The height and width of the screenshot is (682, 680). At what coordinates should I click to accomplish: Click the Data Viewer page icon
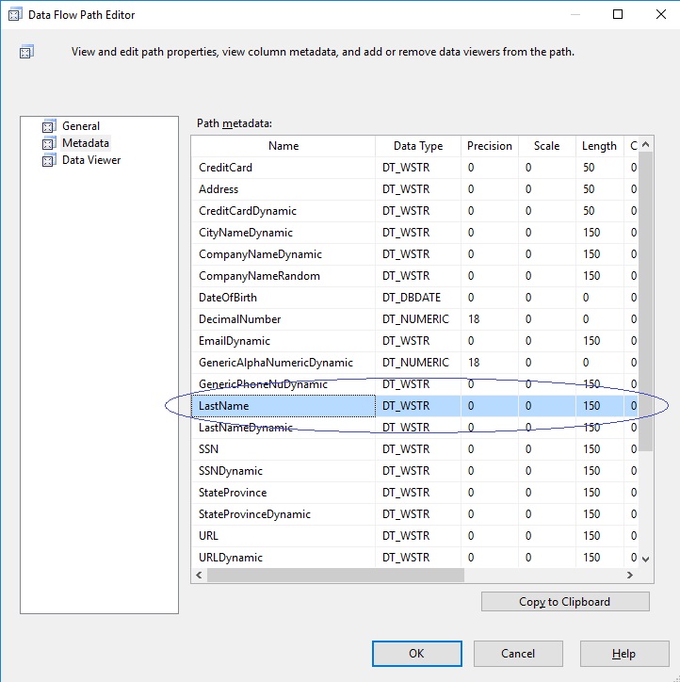point(49,159)
